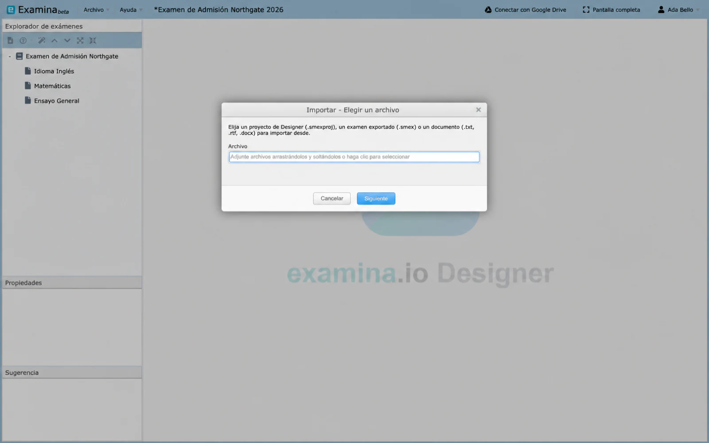
Task: Click Conectar con Google Drive link
Action: point(530,10)
